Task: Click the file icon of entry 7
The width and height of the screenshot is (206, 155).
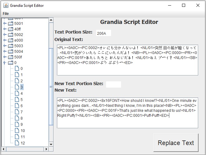Action: click(17, 112)
